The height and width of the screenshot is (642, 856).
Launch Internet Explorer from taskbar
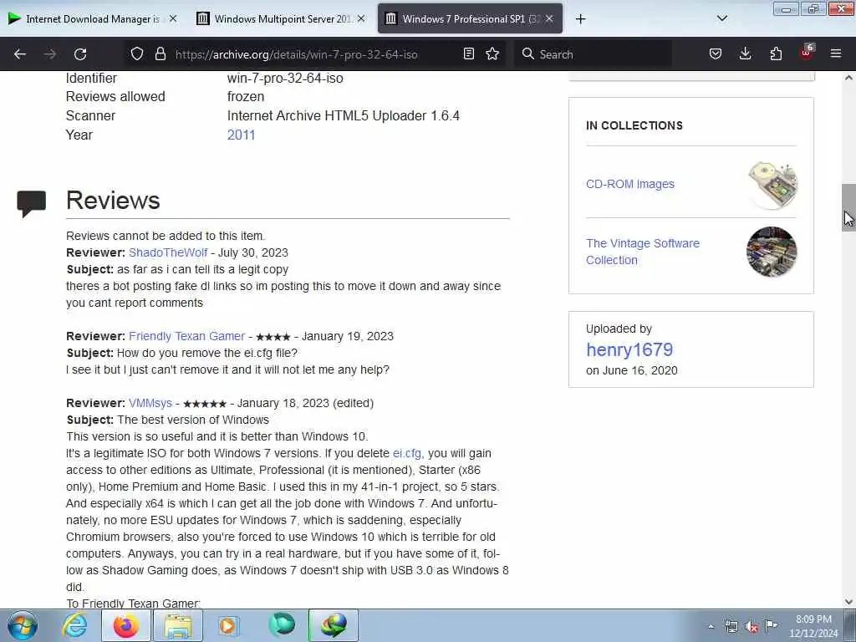point(74,625)
